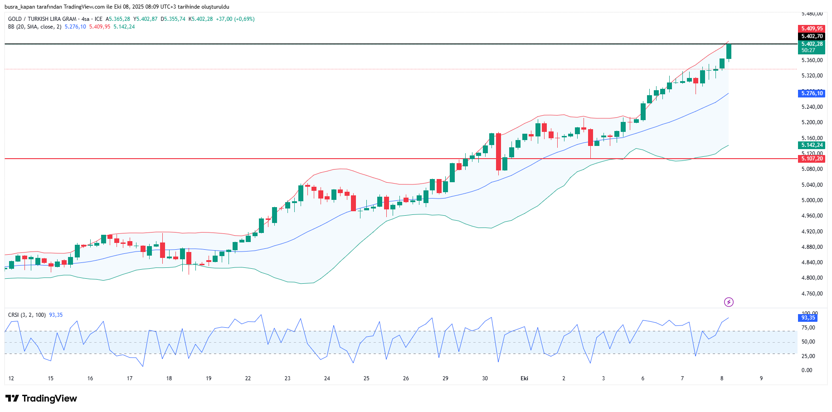The image size is (832, 412).
Task: Select the GOLD / TURKISH LIRA GRAM title
Action: [x=42, y=19]
